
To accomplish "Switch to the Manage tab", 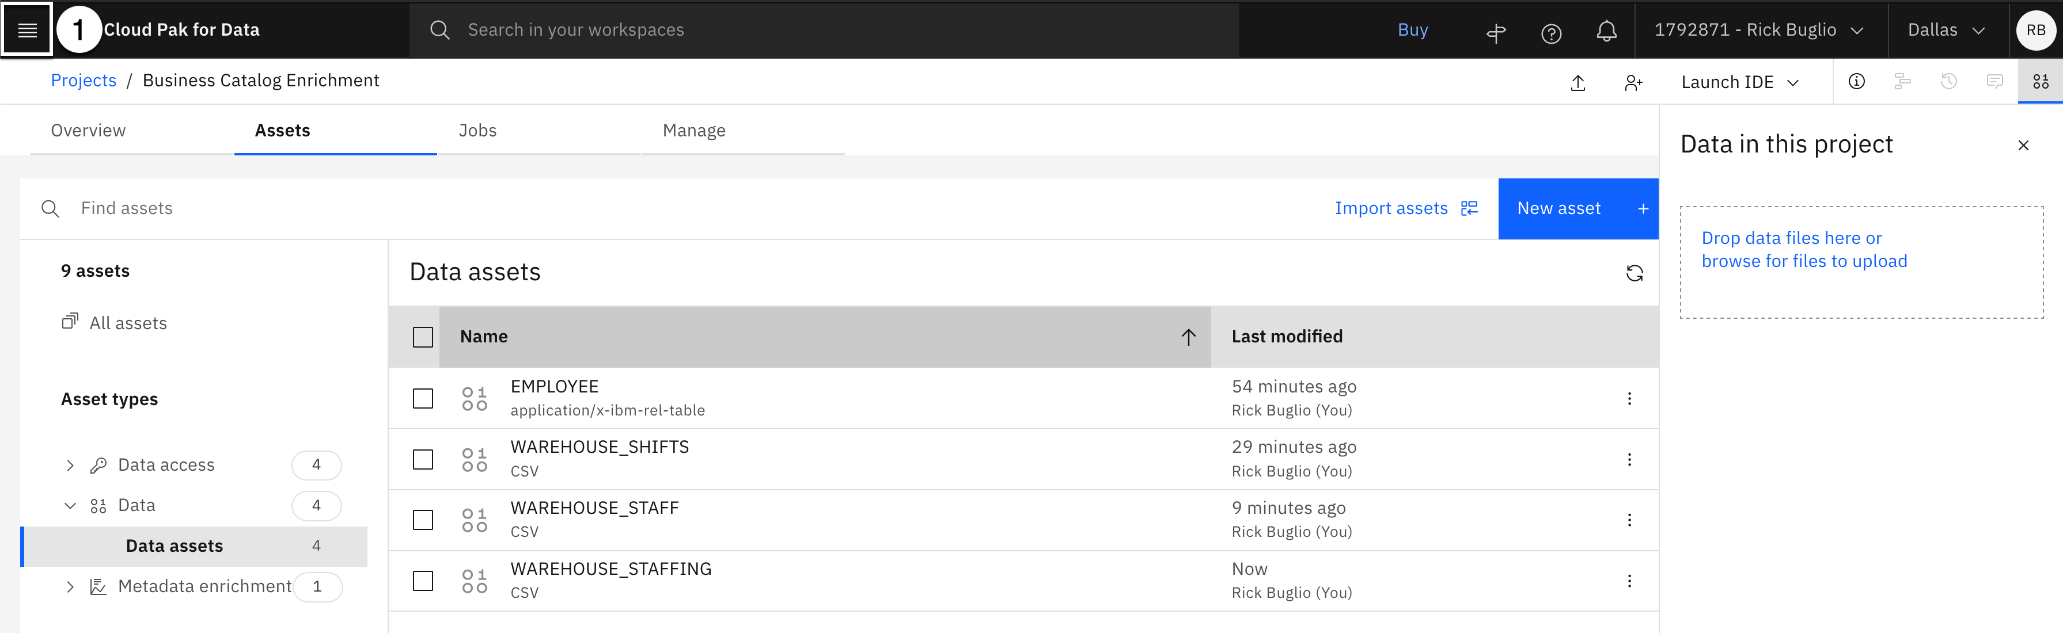I will [x=693, y=131].
